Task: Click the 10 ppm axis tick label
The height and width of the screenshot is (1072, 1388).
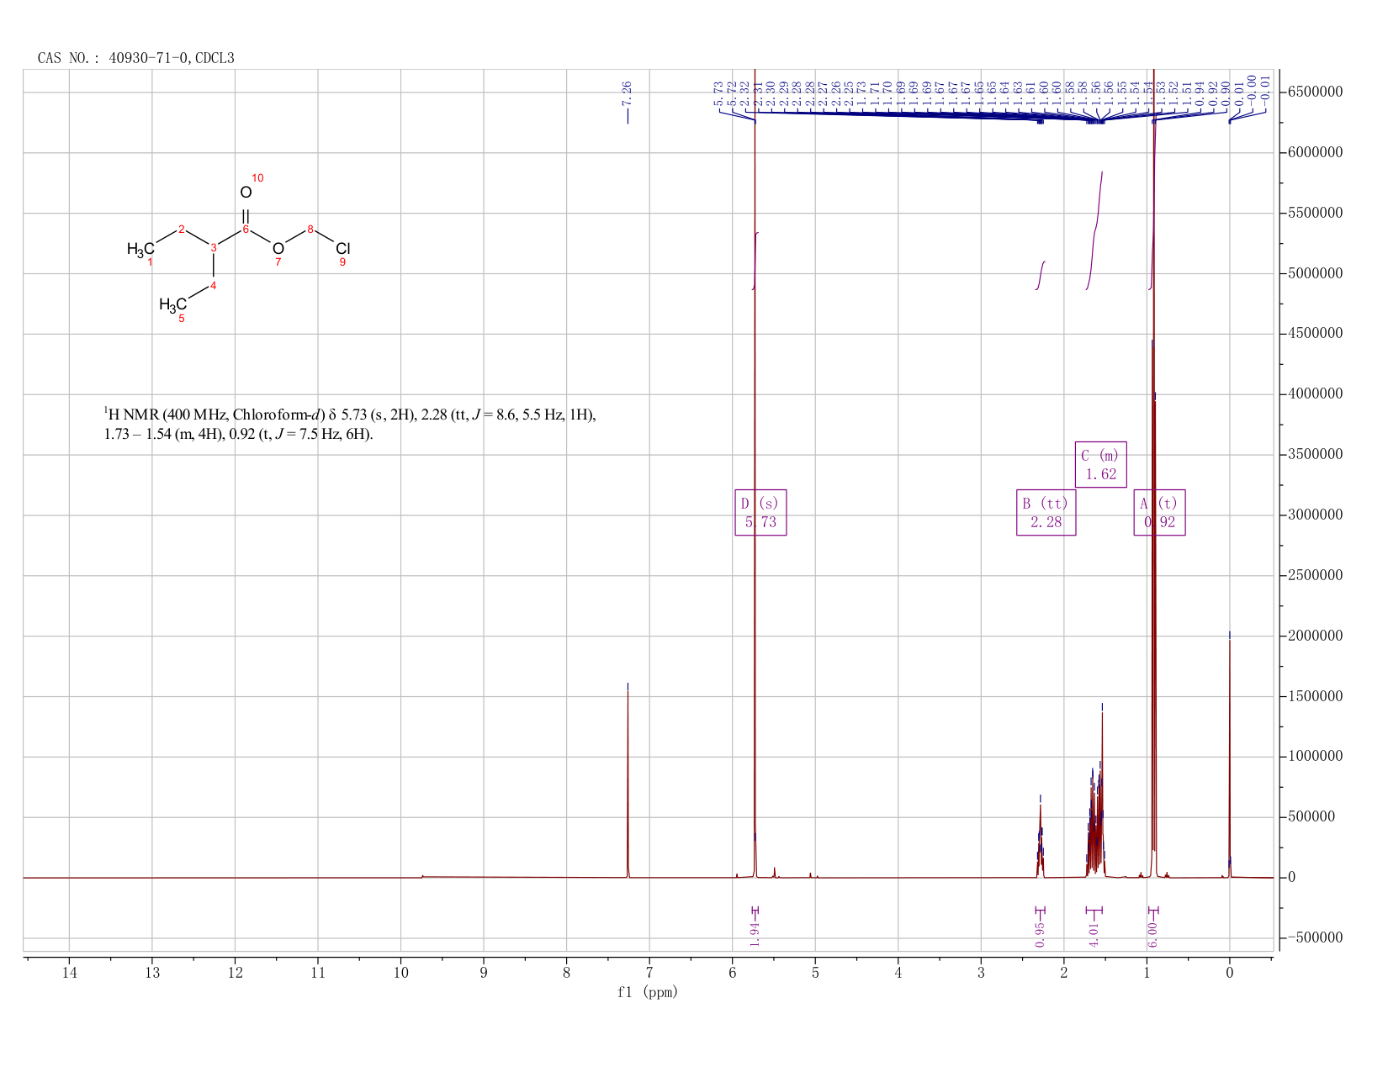Action: 400,973
